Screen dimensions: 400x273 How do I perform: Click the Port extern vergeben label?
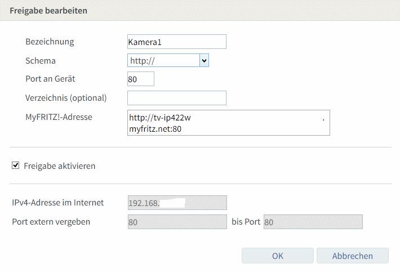(51, 222)
